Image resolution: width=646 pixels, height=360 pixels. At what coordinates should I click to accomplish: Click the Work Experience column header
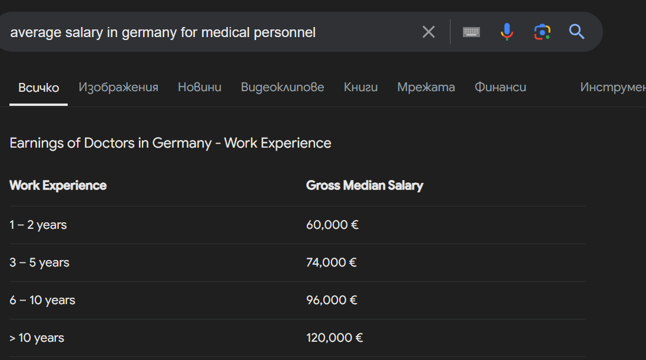click(x=58, y=186)
